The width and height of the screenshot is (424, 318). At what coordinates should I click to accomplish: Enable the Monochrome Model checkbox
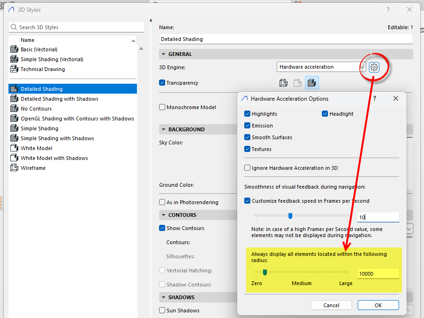(x=162, y=107)
